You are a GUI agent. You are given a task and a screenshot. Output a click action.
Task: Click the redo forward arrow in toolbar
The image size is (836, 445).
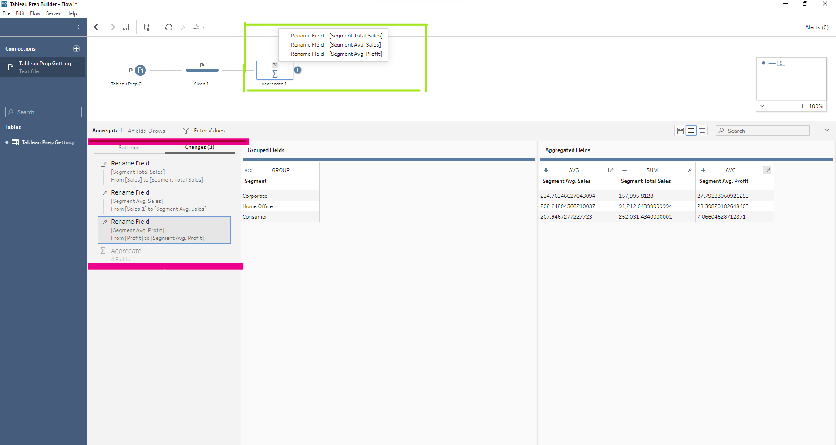[111, 27]
